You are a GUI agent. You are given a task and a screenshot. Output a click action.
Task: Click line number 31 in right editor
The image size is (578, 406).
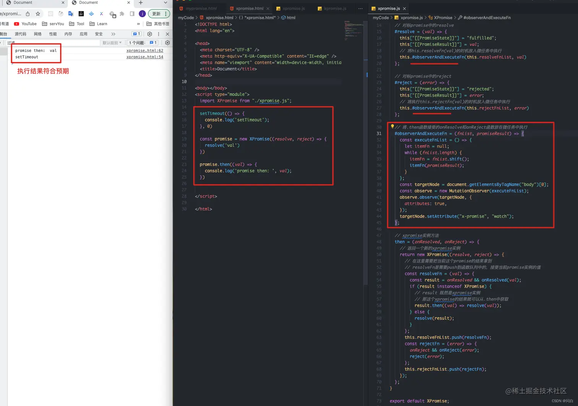(x=379, y=133)
